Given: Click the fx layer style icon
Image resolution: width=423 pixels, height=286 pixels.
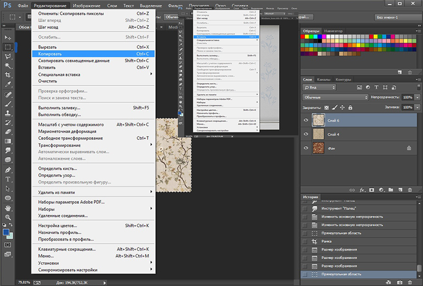Looking at the screenshot, I should pos(363,189).
